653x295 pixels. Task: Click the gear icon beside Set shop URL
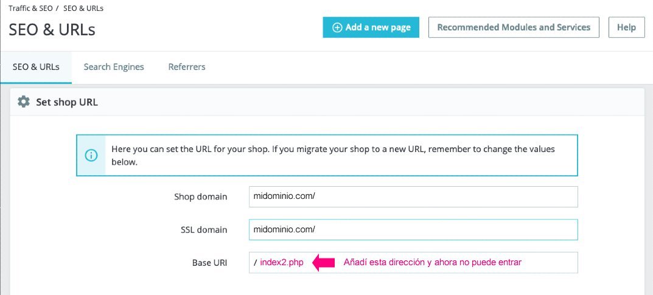click(24, 102)
